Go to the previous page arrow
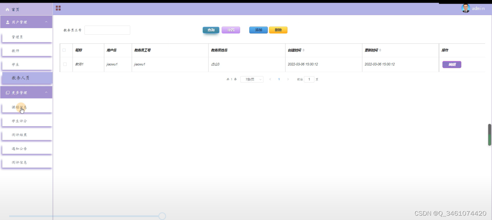The width and height of the screenshot is (492, 220). (270, 79)
